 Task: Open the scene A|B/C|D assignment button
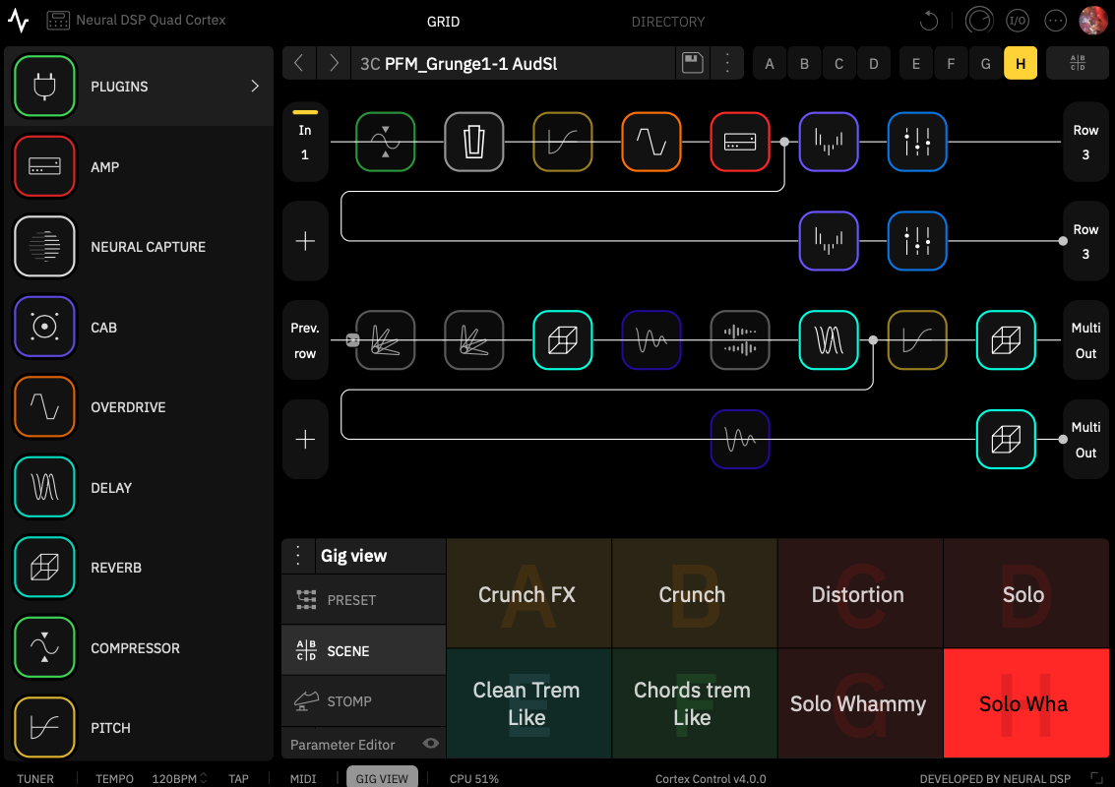coord(1078,63)
